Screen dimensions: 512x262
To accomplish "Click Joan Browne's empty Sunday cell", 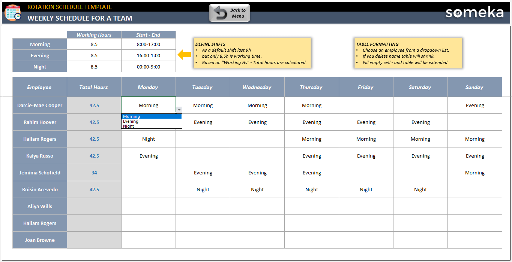I will [x=475, y=240].
